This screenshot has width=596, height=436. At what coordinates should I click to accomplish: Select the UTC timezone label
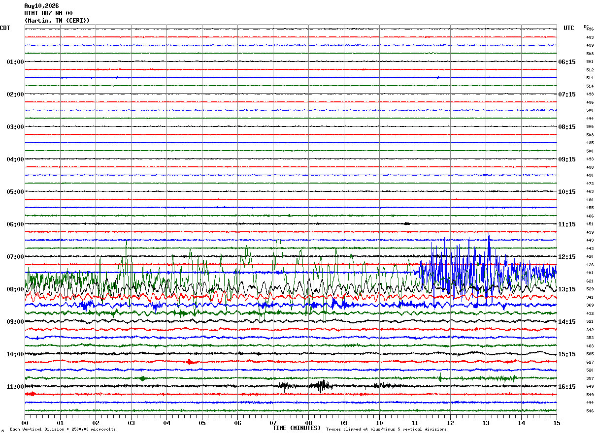pyautogui.click(x=569, y=28)
